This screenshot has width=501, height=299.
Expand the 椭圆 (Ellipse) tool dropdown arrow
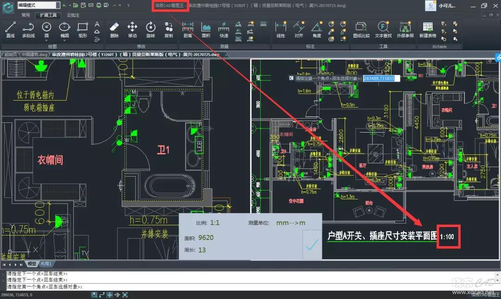64,40
